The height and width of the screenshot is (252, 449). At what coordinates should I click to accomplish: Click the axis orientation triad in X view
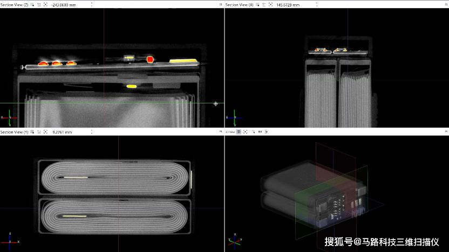pos(234,118)
